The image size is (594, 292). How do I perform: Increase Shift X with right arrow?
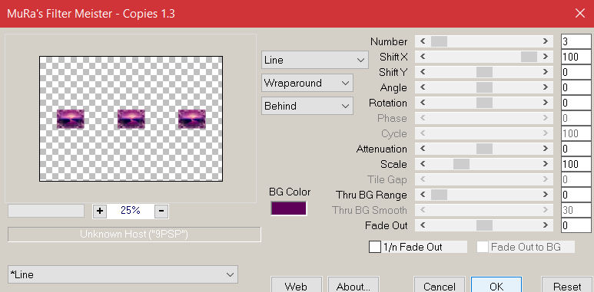545,57
